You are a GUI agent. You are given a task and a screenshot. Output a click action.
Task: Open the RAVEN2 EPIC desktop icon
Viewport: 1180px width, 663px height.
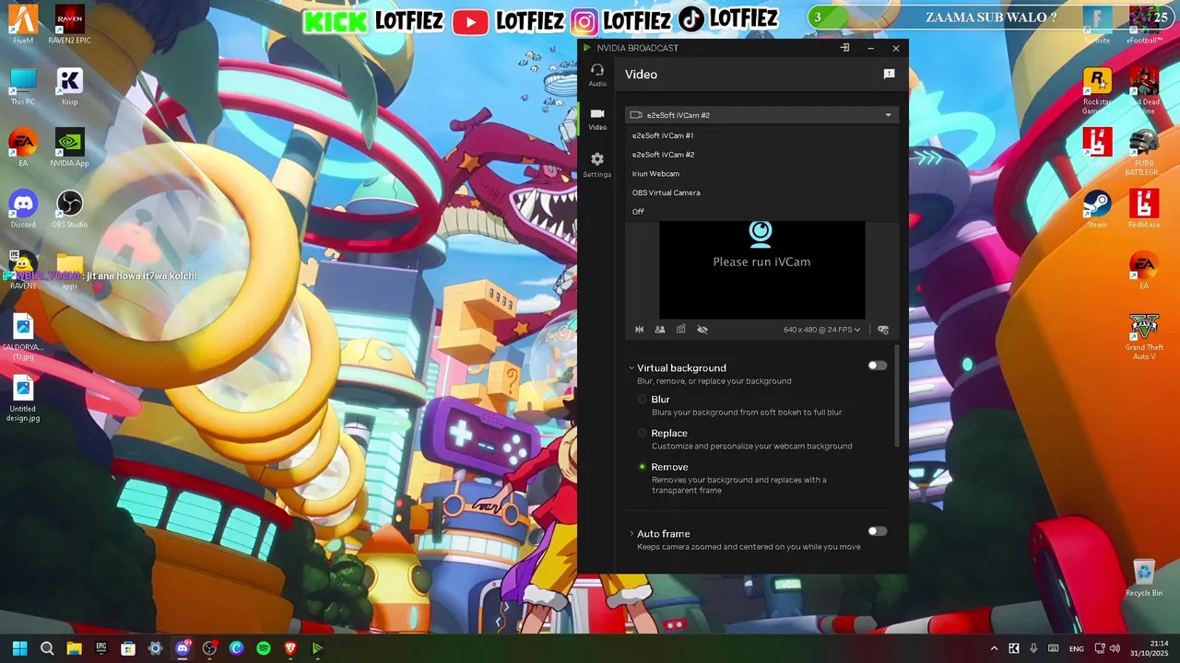point(69,25)
